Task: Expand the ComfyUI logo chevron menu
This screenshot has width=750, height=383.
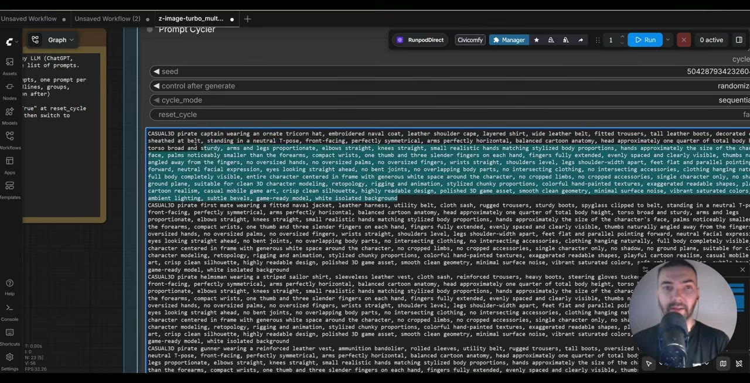Action: (x=16, y=42)
